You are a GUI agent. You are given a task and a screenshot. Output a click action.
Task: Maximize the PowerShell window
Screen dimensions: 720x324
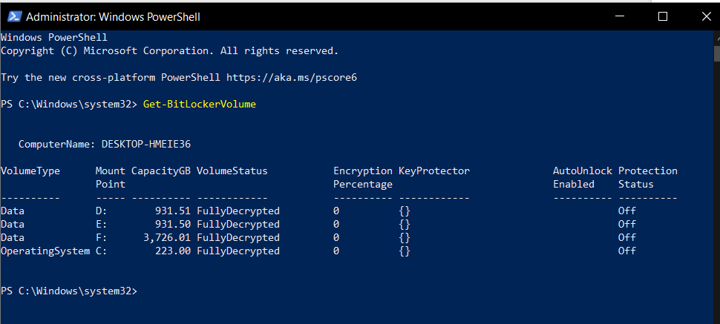[662, 16]
